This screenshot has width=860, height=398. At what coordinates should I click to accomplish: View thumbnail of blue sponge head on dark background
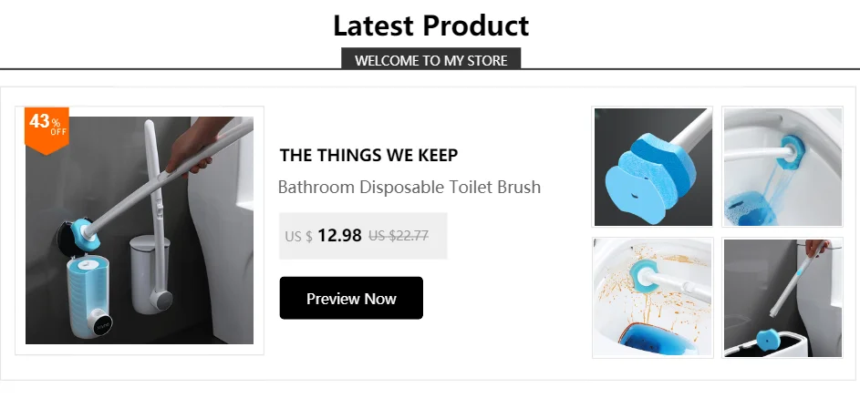click(652, 167)
